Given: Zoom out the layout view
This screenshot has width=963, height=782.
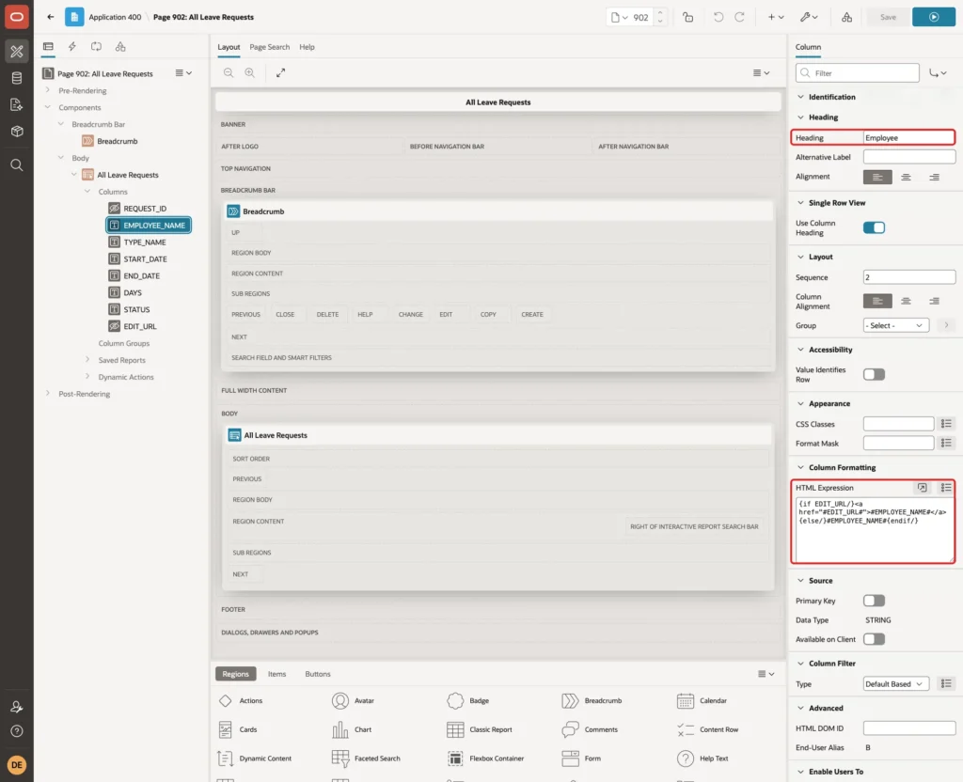Looking at the screenshot, I should point(229,72).
